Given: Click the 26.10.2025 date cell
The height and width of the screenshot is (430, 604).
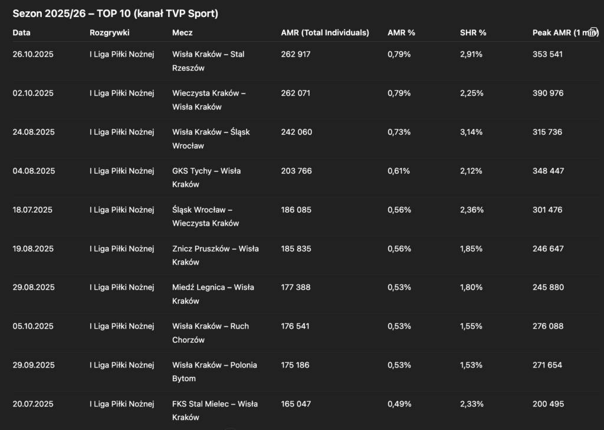Looking at the screenshot, I should [x=34, y=54].
